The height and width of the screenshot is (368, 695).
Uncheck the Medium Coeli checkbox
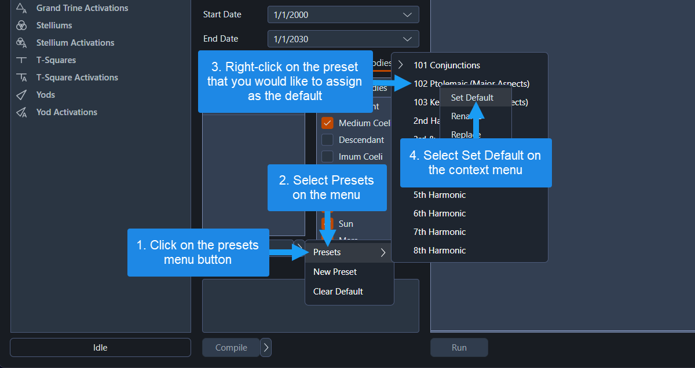[x=327, y=123]
